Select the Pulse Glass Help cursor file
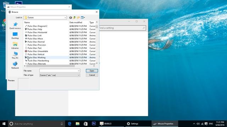The height and width of the screenshot is (127, 227). point(35,29)
